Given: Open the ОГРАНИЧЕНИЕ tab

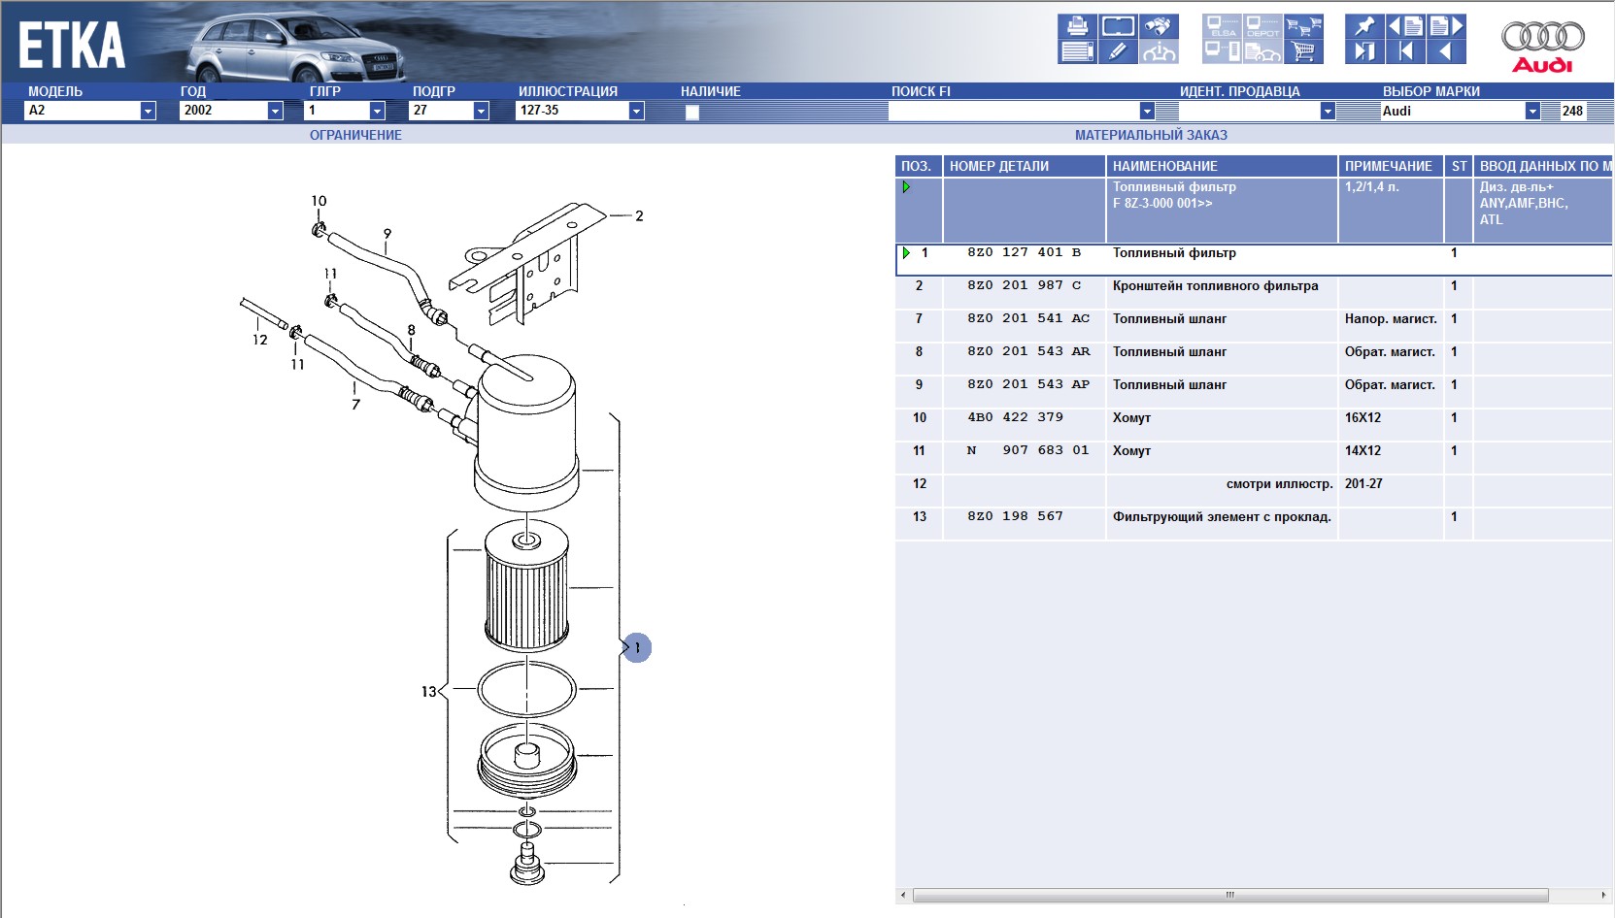Looking at the screenshot, I should click(x=355, y=135).
